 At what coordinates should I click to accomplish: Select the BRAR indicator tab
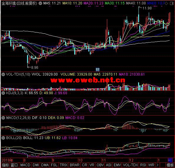(x=75, y=165)
